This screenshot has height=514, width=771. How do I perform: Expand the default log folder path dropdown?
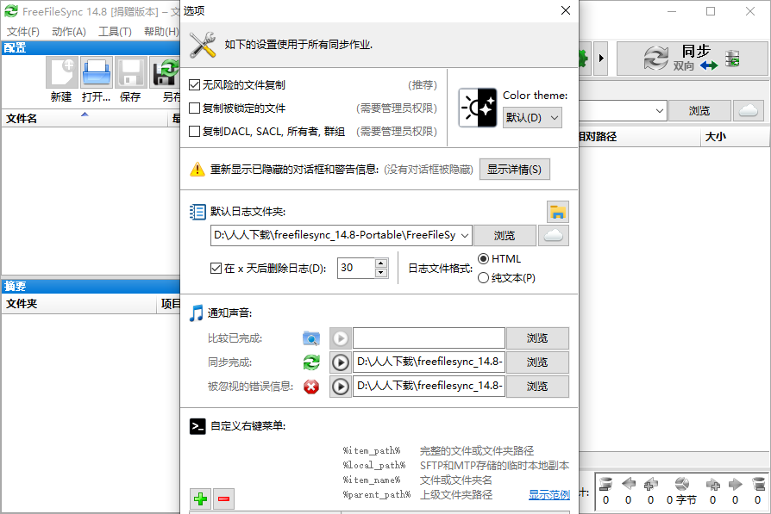[465, 234]
